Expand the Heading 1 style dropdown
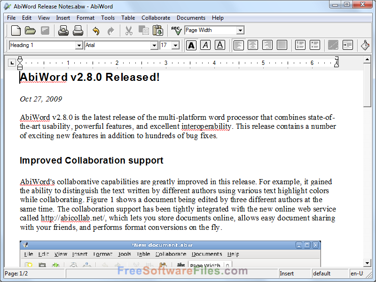The height and width of the screenshot is (282, 376). tap(78, 45)
